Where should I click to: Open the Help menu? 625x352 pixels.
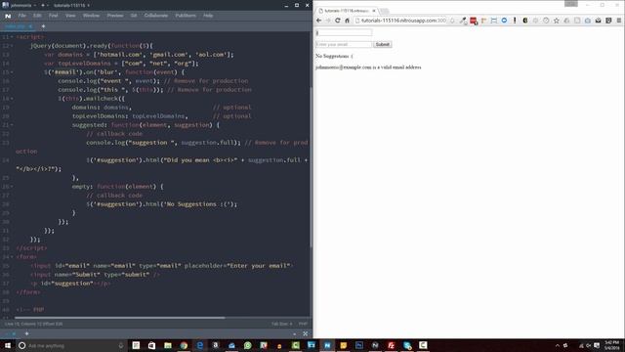[208, 16]
